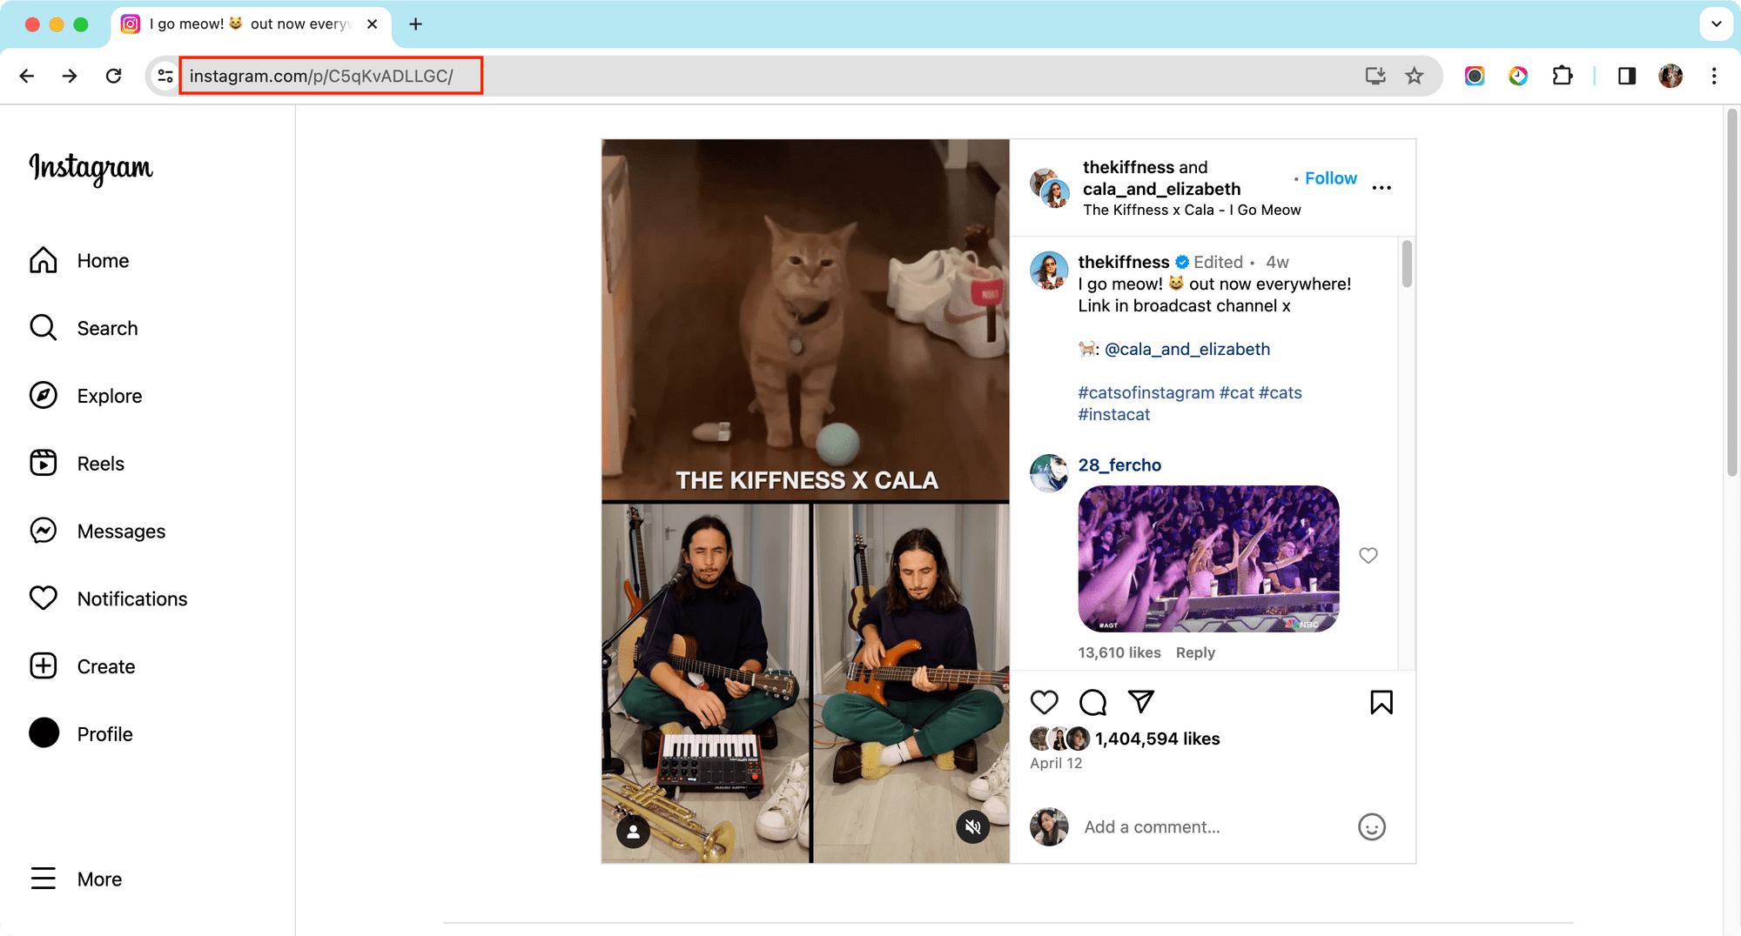Like the post with the heart icon
This screenshot has height=936, width=1741.
pos(1044,702)
